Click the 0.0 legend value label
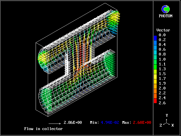181x136 pixels. pos(162,35)
